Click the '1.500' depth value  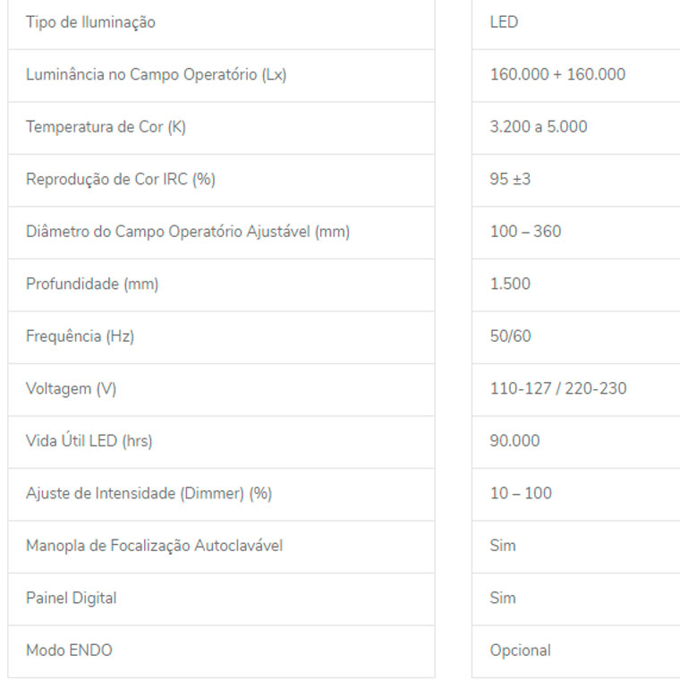pos(510,284)
